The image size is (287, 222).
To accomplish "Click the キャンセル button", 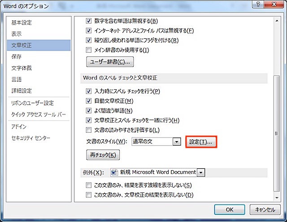I will 265,209.
